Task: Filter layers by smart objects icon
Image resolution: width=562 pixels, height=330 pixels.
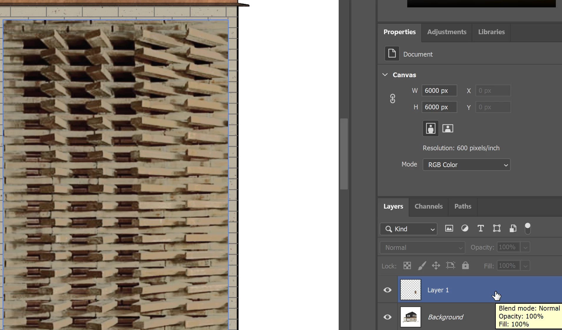Action: pyautogui.click(x=513, y=228)
